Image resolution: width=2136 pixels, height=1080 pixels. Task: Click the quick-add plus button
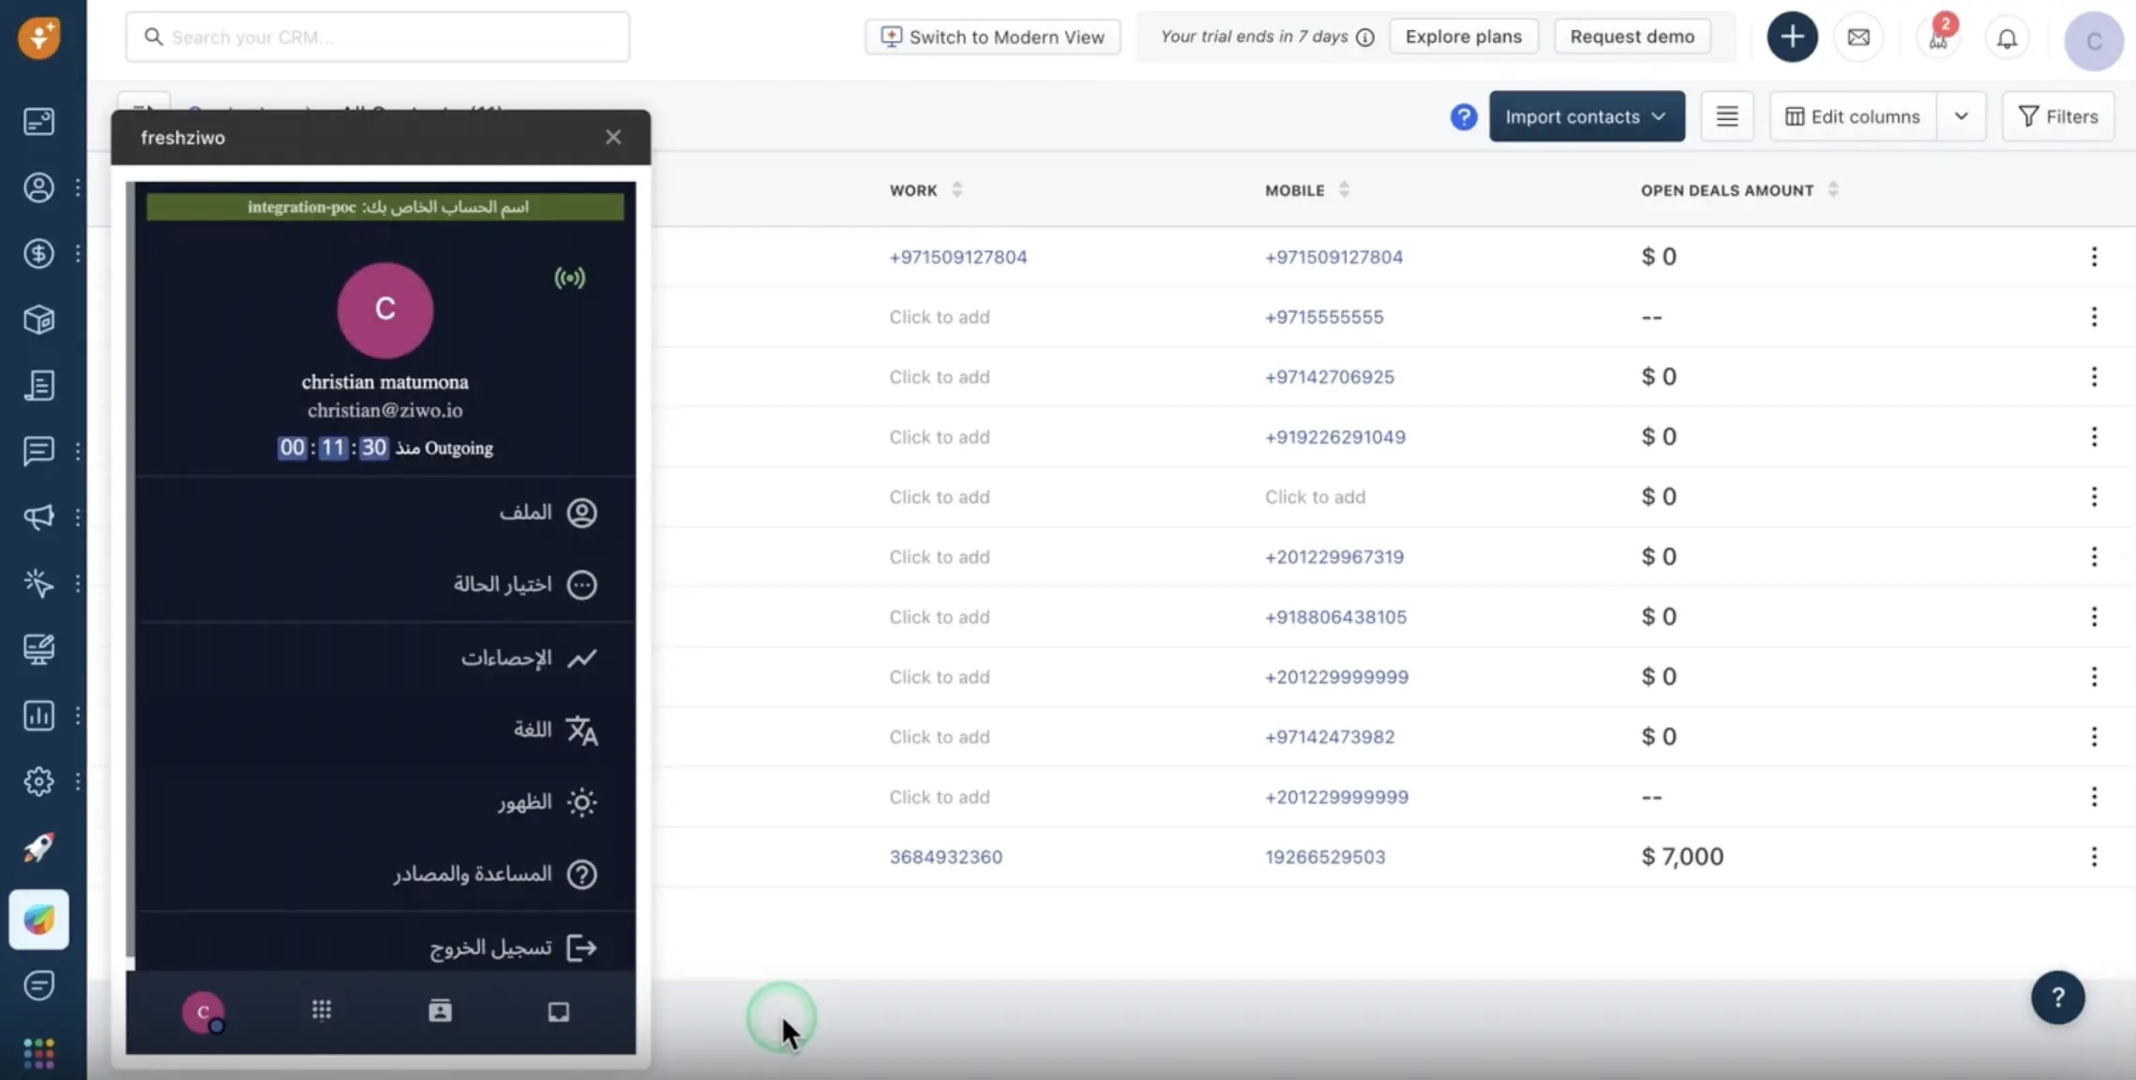tap(1791, 37)
